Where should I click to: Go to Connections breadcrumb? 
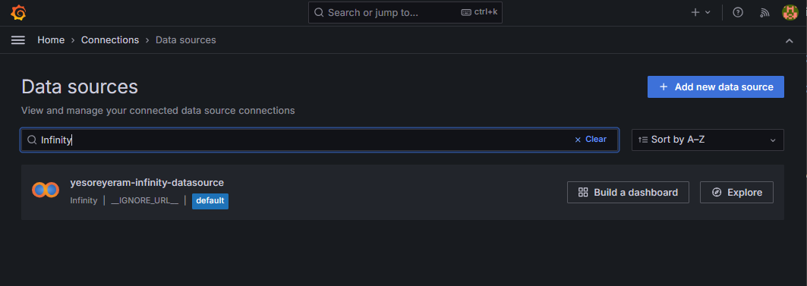tap(110, 40)
